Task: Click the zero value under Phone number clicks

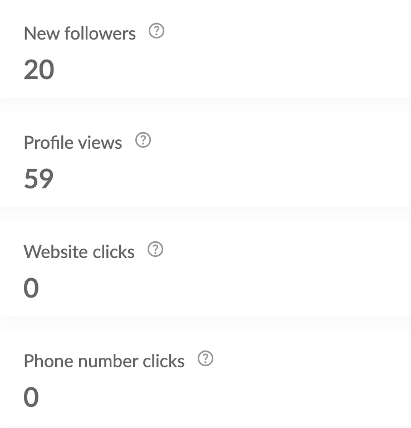Action: 31,397
